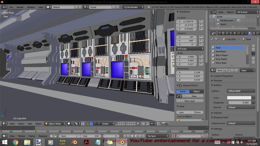Image resolution: width=260 pixels, height=146 pixels.
Task: Open the Diffuse BSDF surface dropdown
Action: click(241, 91)
